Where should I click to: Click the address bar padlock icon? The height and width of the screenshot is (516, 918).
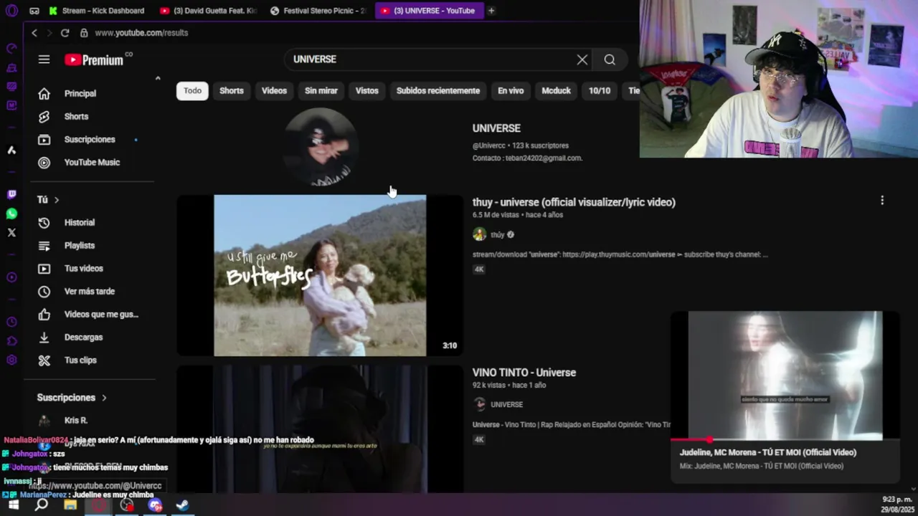pyautogui.click(x=84, y=33)
